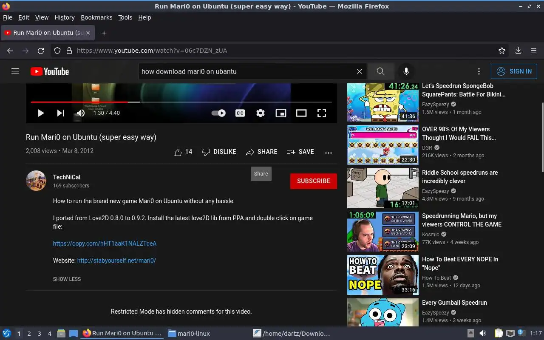This screenshot has width=544, height=340.
Task: Visit the stabyourself.net/mari0 link
Action: (x=116, y=261)
